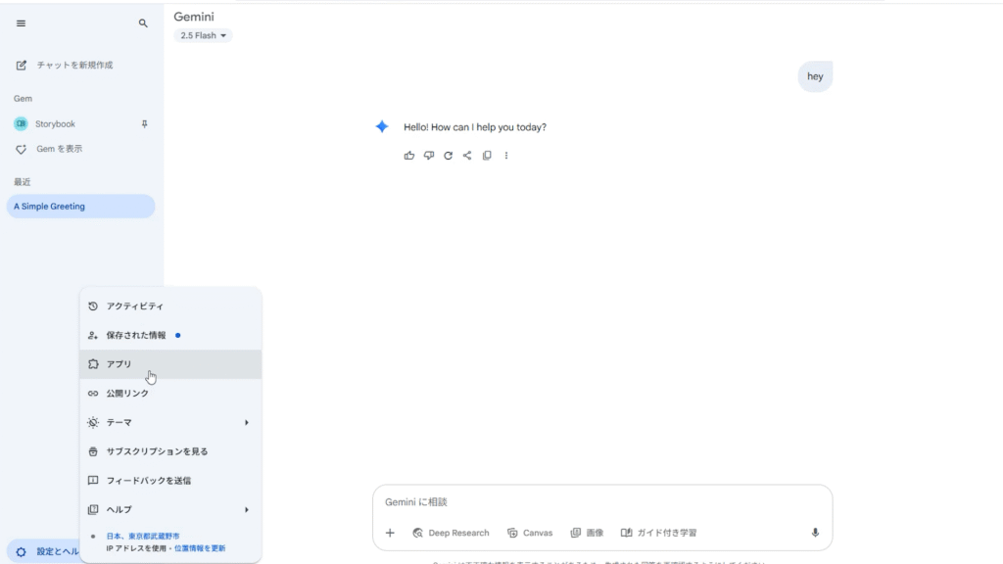
Task: Click 位置情報を更新 link
Action: (x=200, y=548)
